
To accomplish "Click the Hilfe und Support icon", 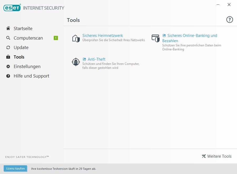I will 8,76.
